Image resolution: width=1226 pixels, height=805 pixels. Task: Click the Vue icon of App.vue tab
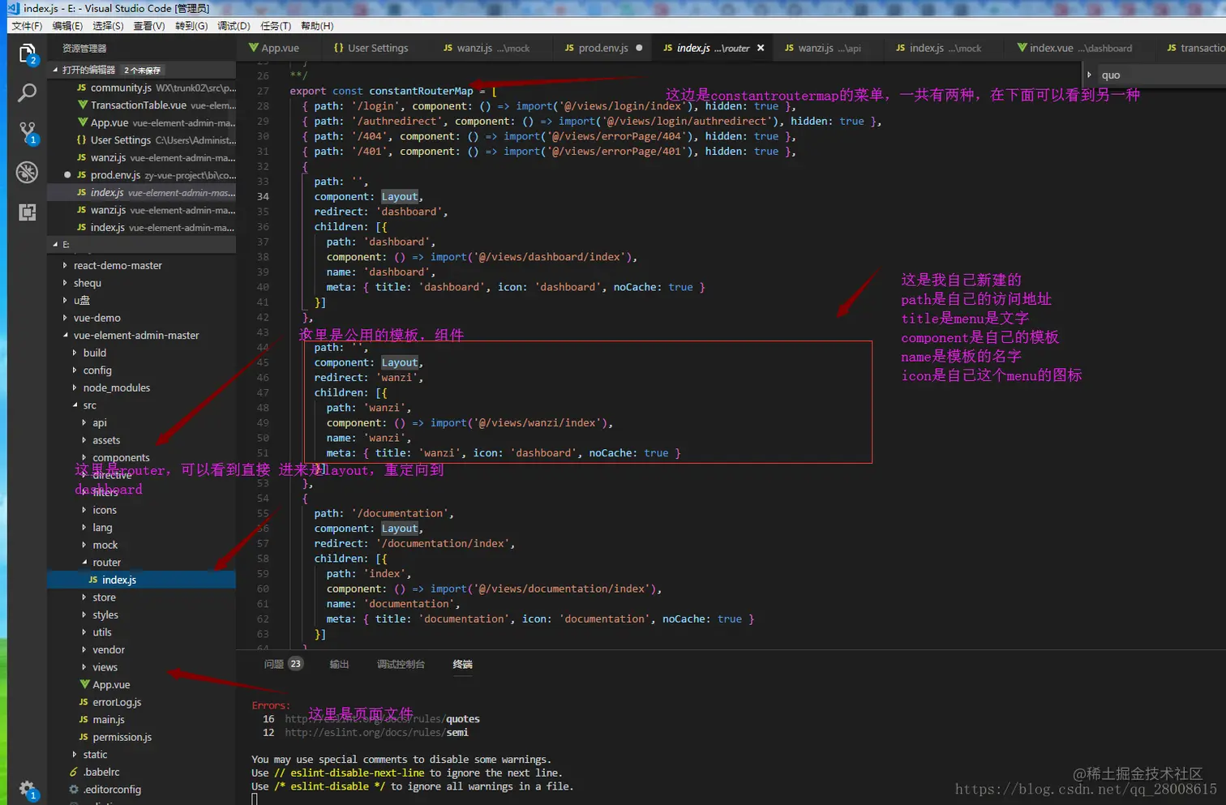(254, 48)
